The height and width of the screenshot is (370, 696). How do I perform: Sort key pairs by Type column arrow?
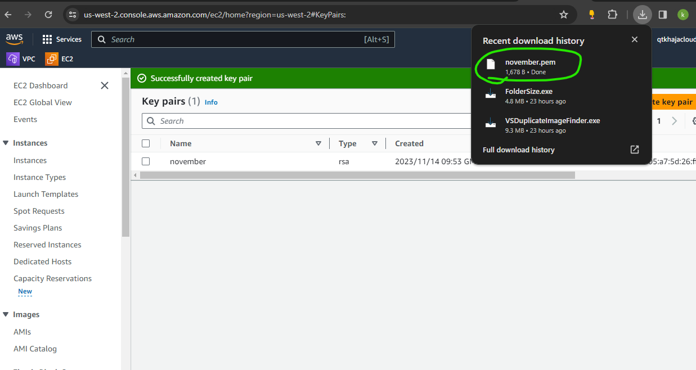click(x=375, y=143)
